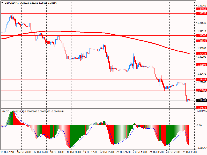Click the MACD_color(5,34,5) indicator label
This screenshot has width=207, height=155.
[13, 112]
